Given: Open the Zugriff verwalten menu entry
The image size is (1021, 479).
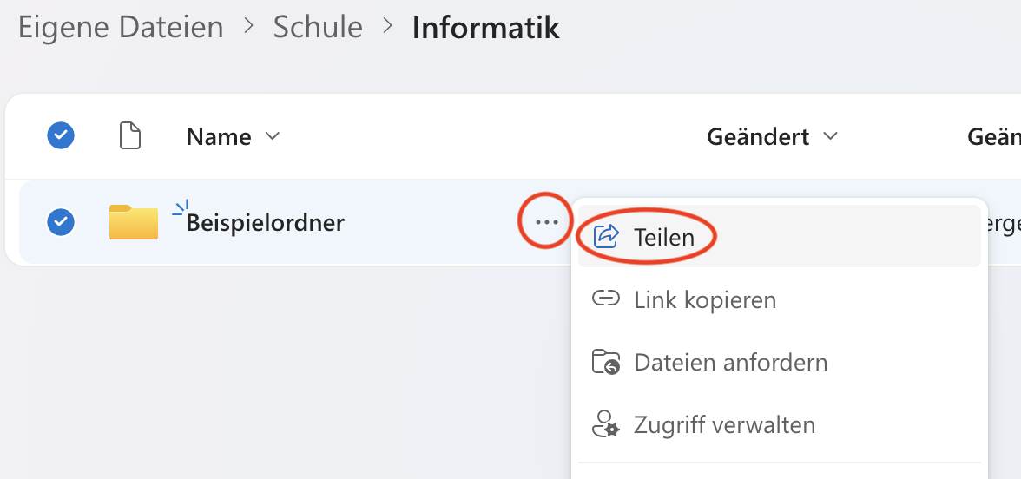Looking at the screenshot, I should pyautogui.click(x=724, y=425).
